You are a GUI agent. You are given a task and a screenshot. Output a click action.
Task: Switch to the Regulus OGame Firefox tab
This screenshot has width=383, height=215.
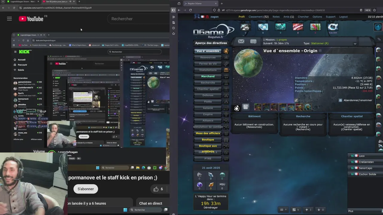[x=200, y=4]
